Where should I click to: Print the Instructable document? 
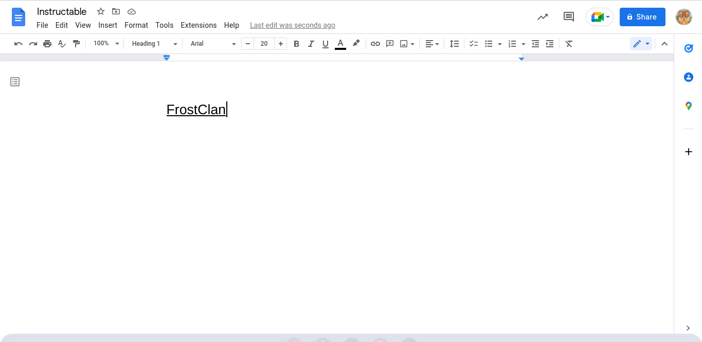click(47, 44)
